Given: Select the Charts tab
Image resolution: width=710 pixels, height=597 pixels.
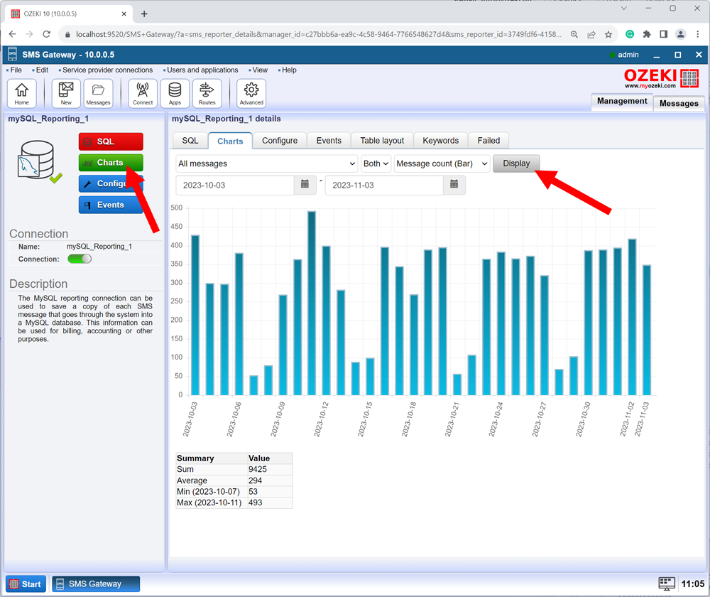Looking at the screenshot, I should click(x=230, y=141).
